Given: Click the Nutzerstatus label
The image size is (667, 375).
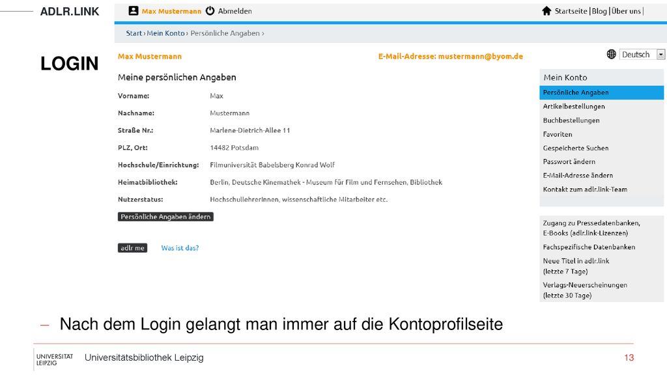Looking at the screenshot, I should [141, 199].
